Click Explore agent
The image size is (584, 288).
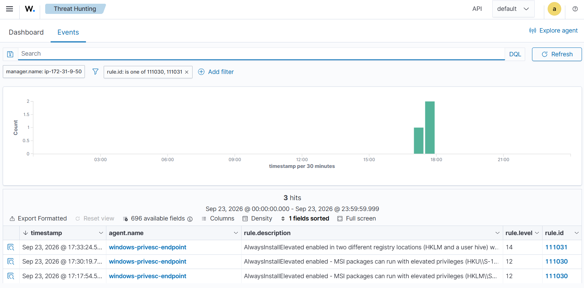coord(553,31)
